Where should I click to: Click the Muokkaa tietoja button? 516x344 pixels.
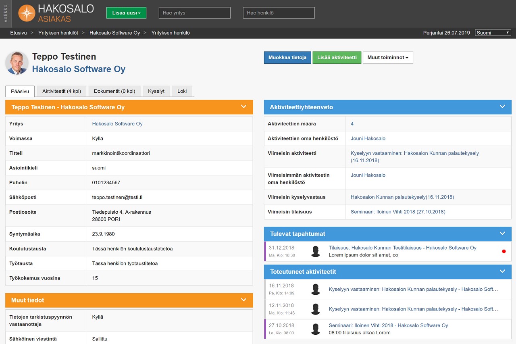point(287,57)
